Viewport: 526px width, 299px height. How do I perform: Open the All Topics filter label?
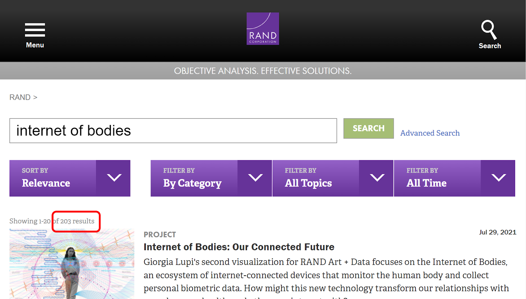(x=315, y=178)
